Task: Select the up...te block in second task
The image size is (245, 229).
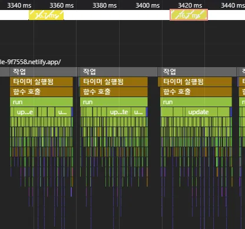Action: 119,112
